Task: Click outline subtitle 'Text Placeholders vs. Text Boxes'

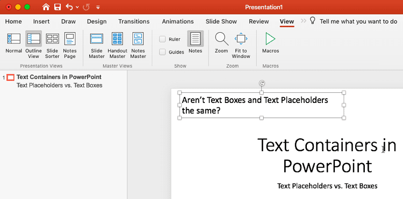Action: coord(59,85)
